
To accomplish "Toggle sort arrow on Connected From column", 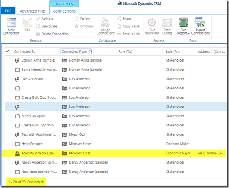I will 90,51.
